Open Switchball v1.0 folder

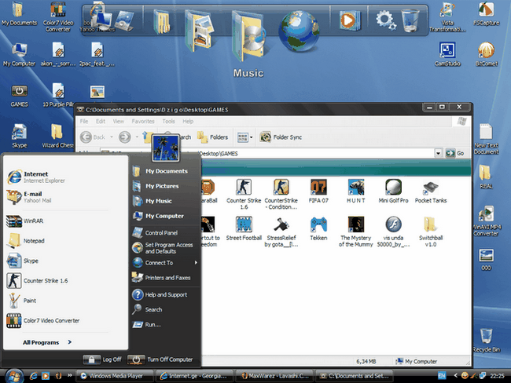click(431, 232)
